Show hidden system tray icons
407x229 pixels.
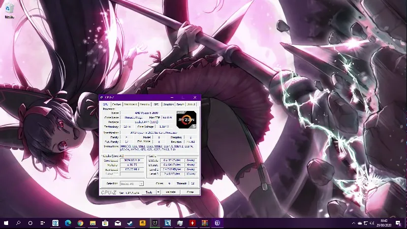tap(353, 223)
